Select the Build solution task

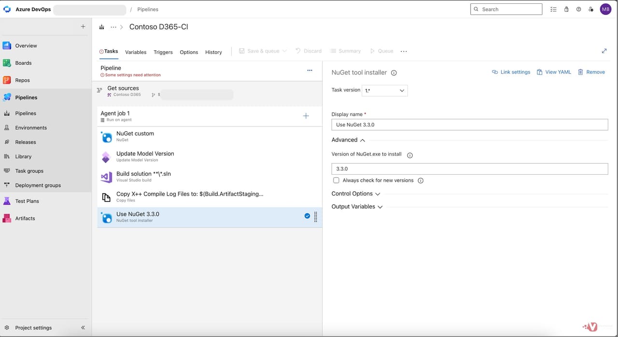point(210,177)
